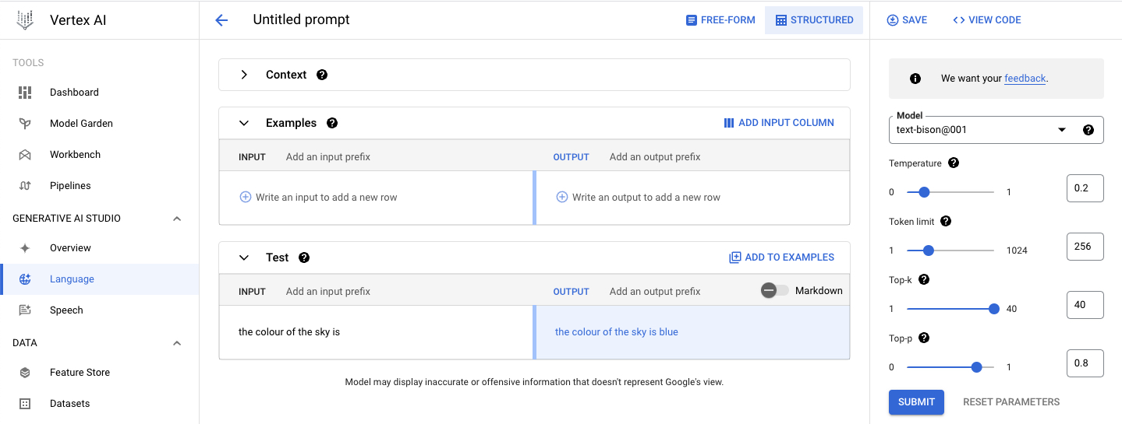
Task: Click the Vertex AI logo icon
Action: (x=25, y=20)
